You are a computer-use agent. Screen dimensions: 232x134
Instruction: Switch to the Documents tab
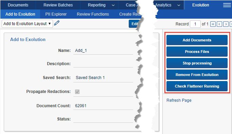18,5
